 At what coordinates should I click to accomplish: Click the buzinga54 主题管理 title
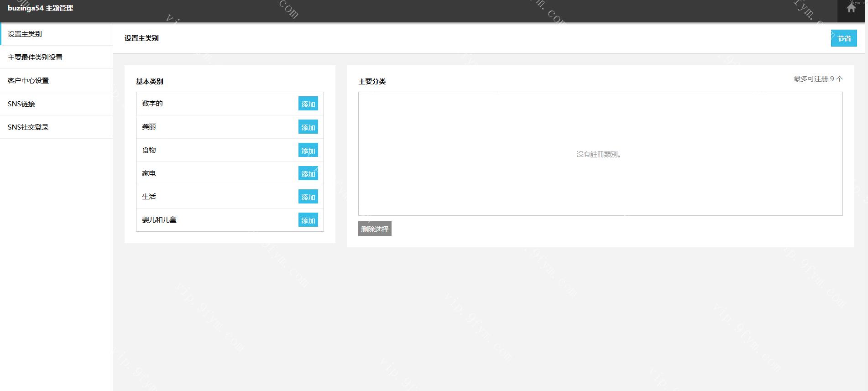click(40, 8)
